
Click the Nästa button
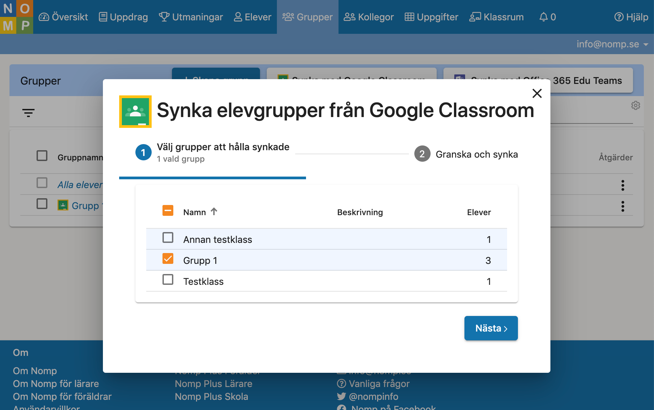(x=491, y=328)
